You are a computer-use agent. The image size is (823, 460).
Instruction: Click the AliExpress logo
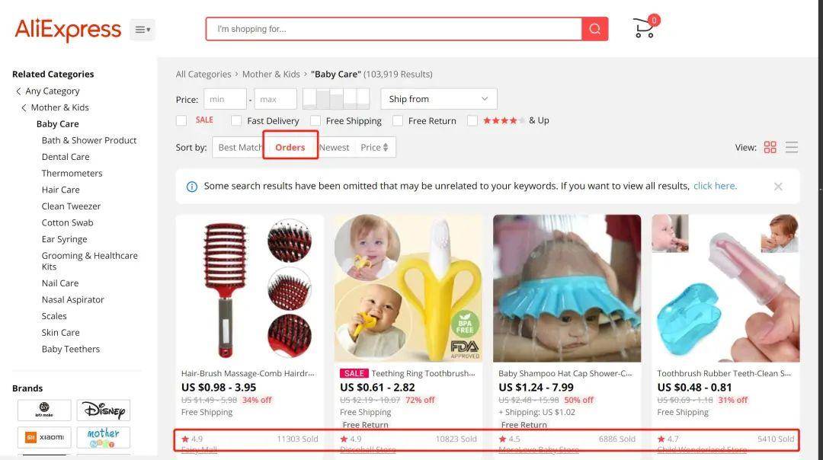coord(68,30)
